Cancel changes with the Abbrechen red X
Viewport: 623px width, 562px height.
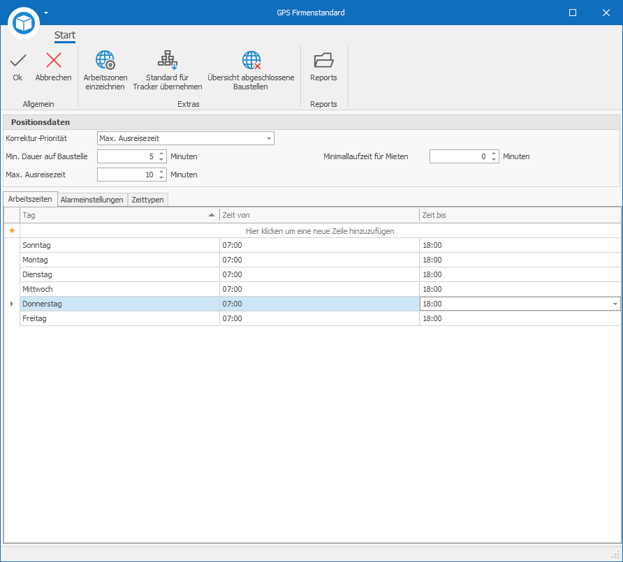[53, 67]
